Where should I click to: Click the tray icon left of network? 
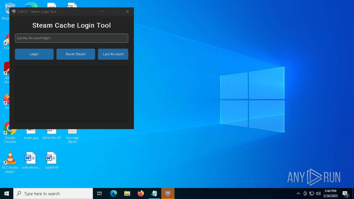pyautogui.click(x=305, y=193)
